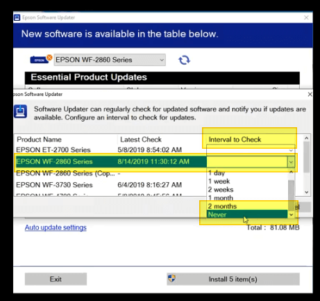The image size is (320, 301).
Task: Click Install 5 item(s) button
Action: (x=233, y=279)
